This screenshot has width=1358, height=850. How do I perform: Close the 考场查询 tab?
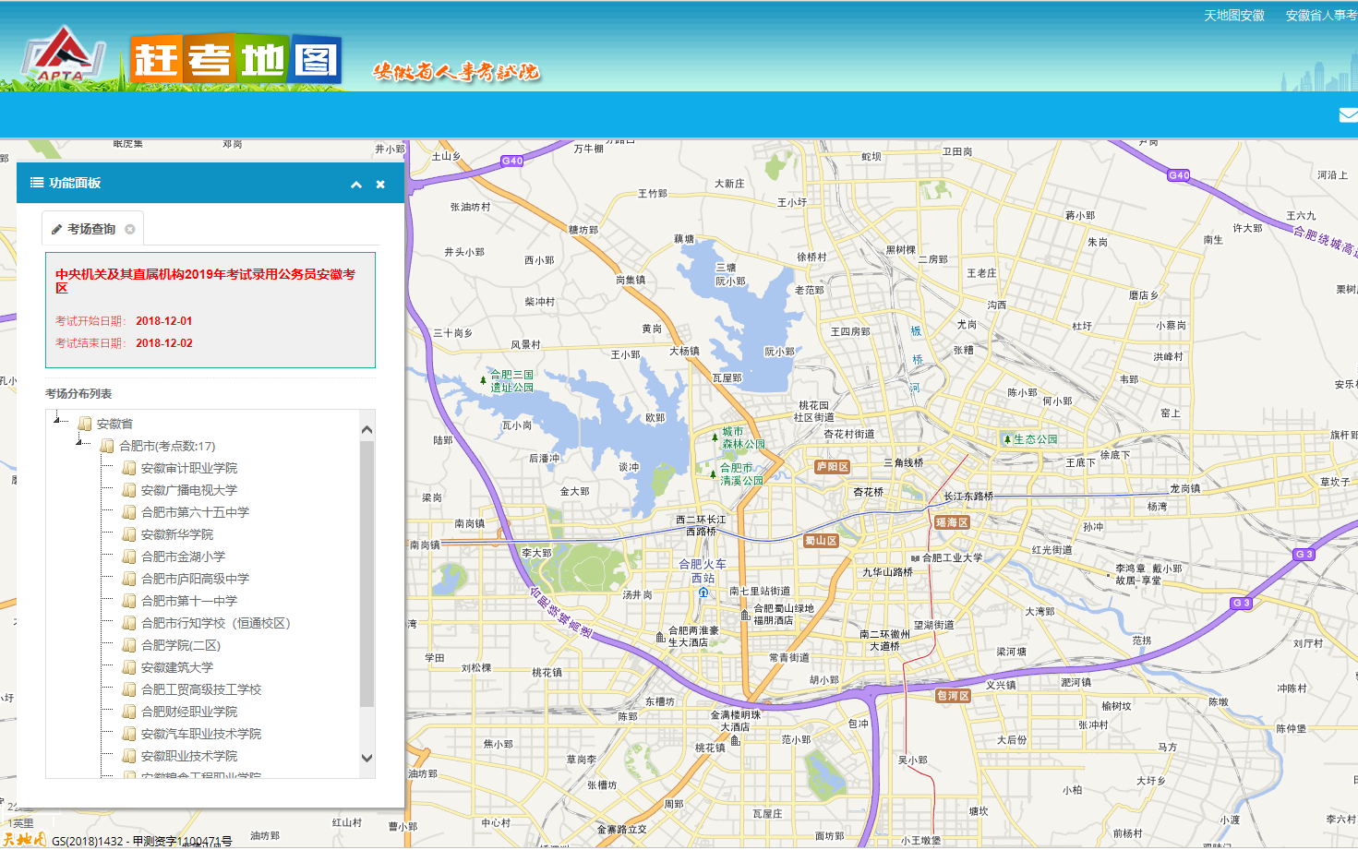(130, 230)
